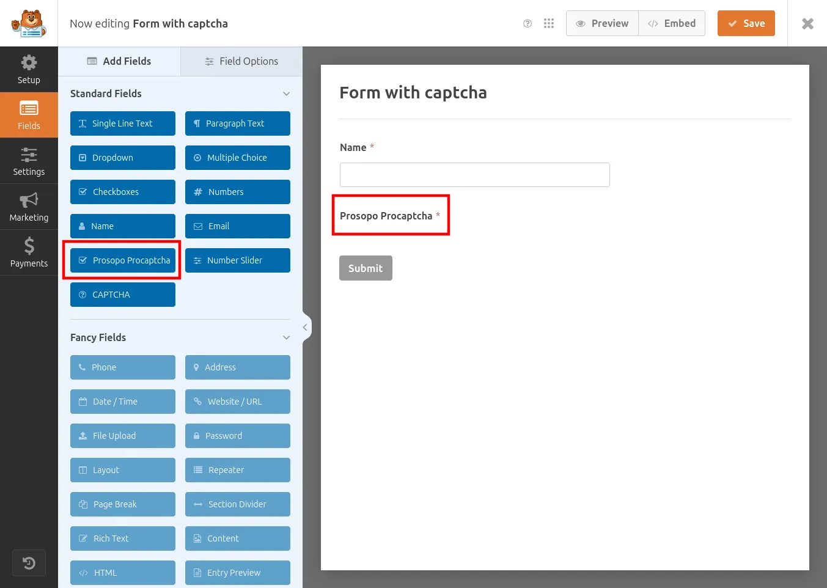
Task: Open Settings in the sidebar
Action: (29, 161)
